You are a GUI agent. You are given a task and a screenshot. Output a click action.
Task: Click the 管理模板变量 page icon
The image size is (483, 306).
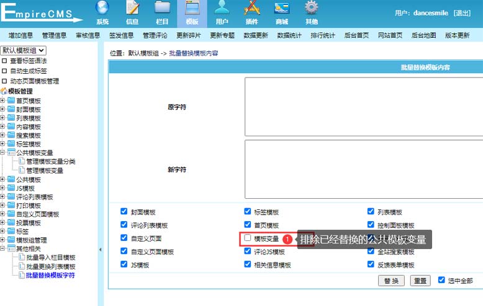click(22, 170)
